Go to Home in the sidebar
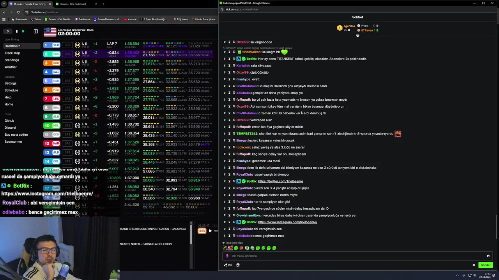 [x=9, y=104]
